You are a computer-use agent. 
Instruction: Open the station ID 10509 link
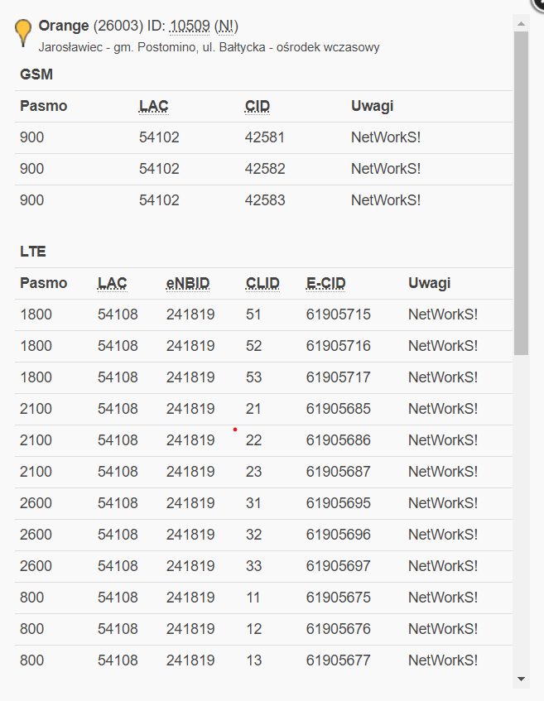(189, 26)
